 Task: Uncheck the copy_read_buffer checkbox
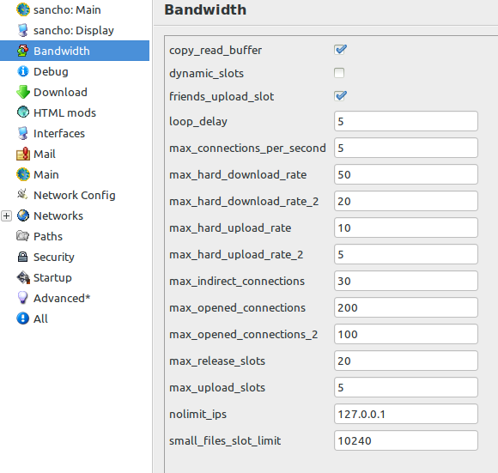click(x=340, y=50)
